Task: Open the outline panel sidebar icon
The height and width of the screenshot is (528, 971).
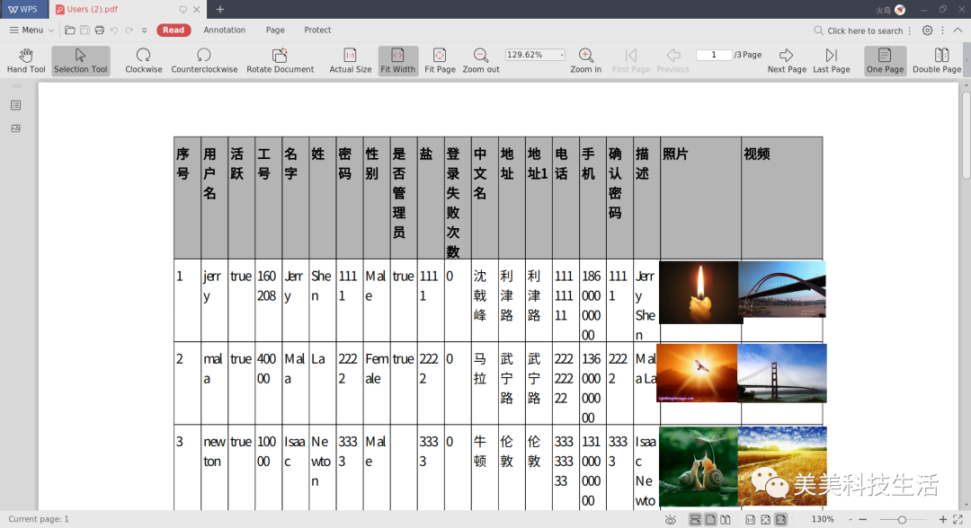Action: coord(16,105)
